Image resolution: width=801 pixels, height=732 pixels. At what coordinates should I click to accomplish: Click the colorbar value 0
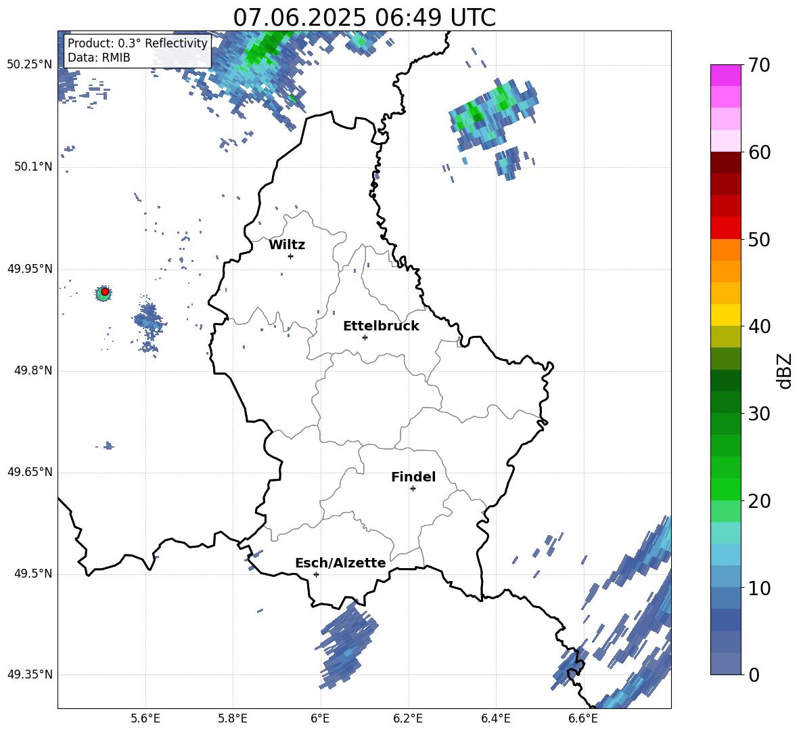coord(754,675)
